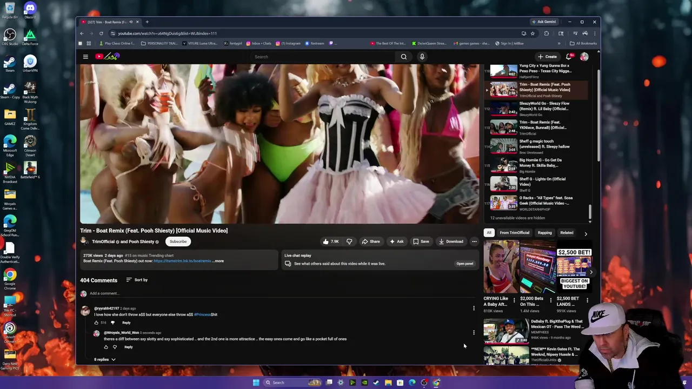This screenshot has height=389, width=692.
Task: Open Battlefield 6 desktop shortcut
Action: 30,171
